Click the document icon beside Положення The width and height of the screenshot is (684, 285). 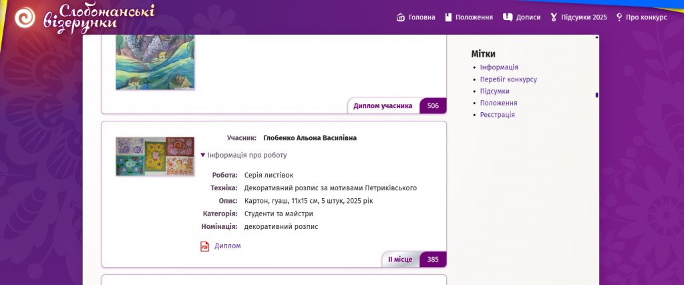pyautogui.click(x=449, y=17)
